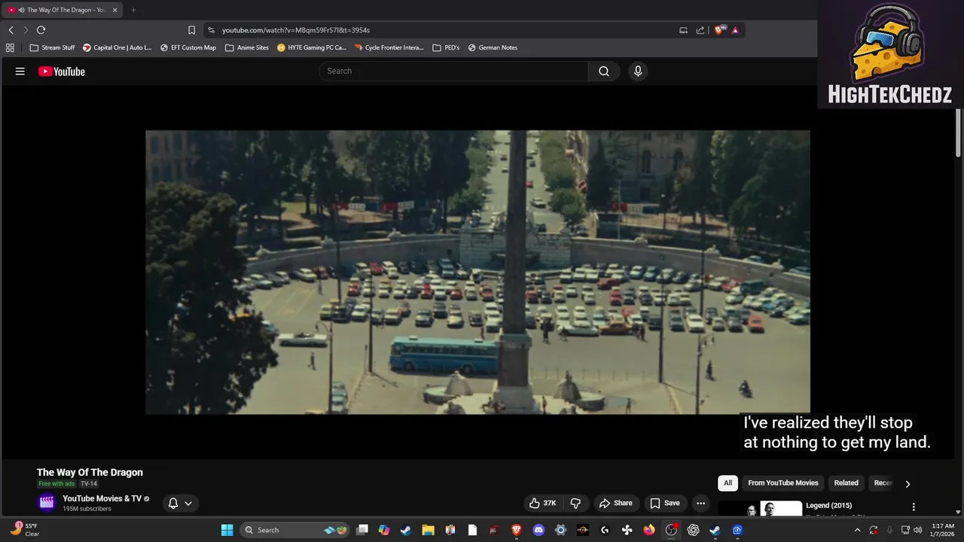Screen dimensions: 964x542
Task: Start voice search with microphone icon
Action: [x=638, y=71]
